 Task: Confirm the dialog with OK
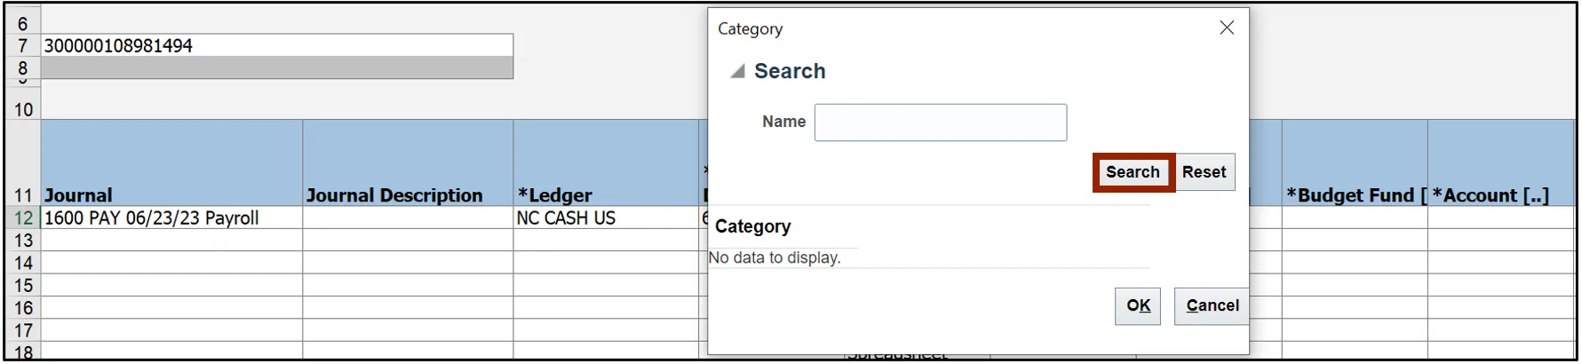pyautogui.click(x=1137, y=306)
